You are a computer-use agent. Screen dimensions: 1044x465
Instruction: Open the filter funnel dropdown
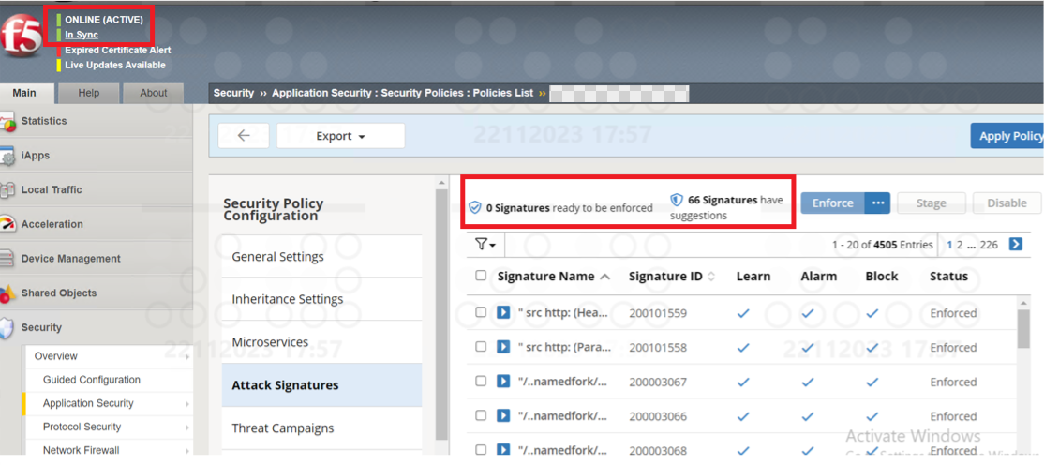(486, 245)
